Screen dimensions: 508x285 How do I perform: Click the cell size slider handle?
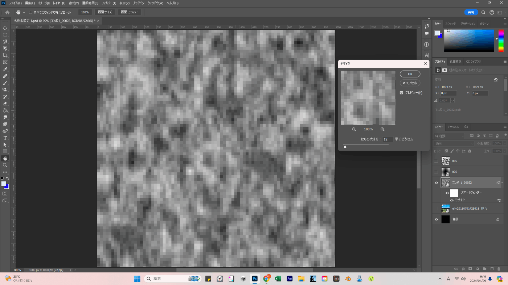(x=345, y=146)
